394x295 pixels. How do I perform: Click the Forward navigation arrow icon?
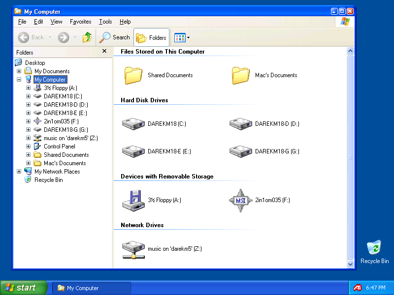(64, 38)
